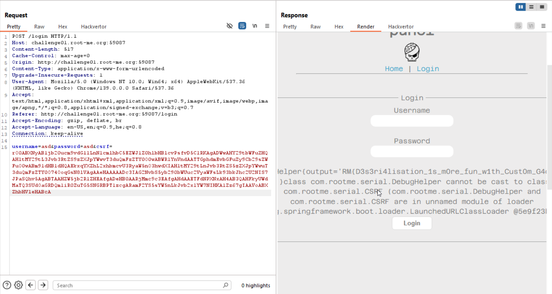The width and height of the screenshot is (552, 294).
Task: Open the Request panel hamburger menu
Action: click(267, 26)
